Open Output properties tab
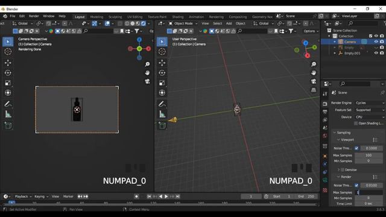Screen dimensions: 386x217 [x=325, y=112]
